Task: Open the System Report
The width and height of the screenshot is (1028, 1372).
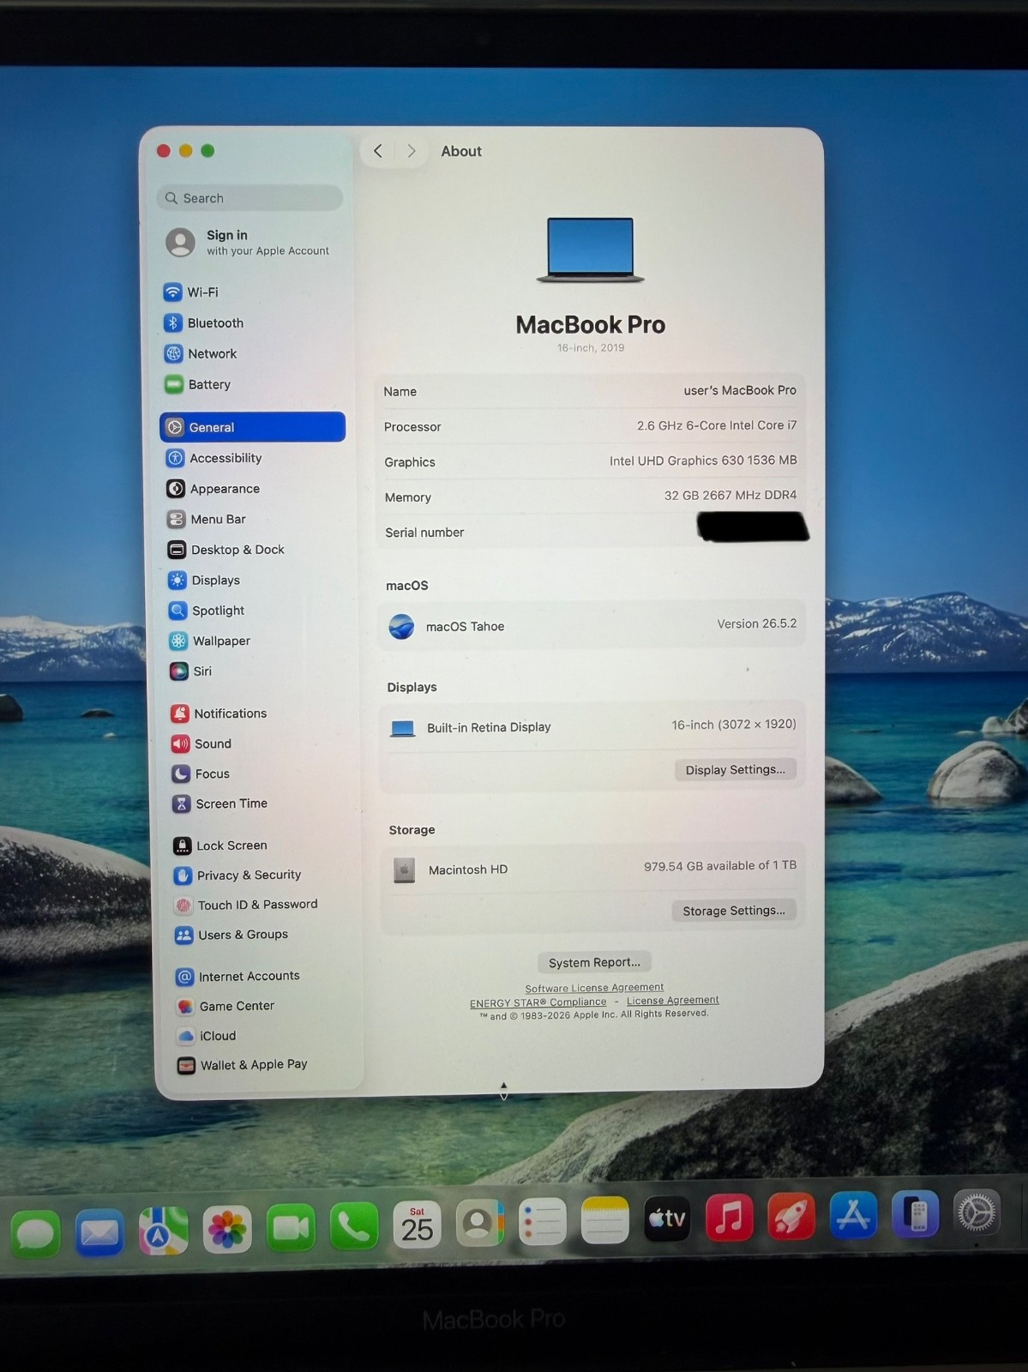Action: [594, 962]
